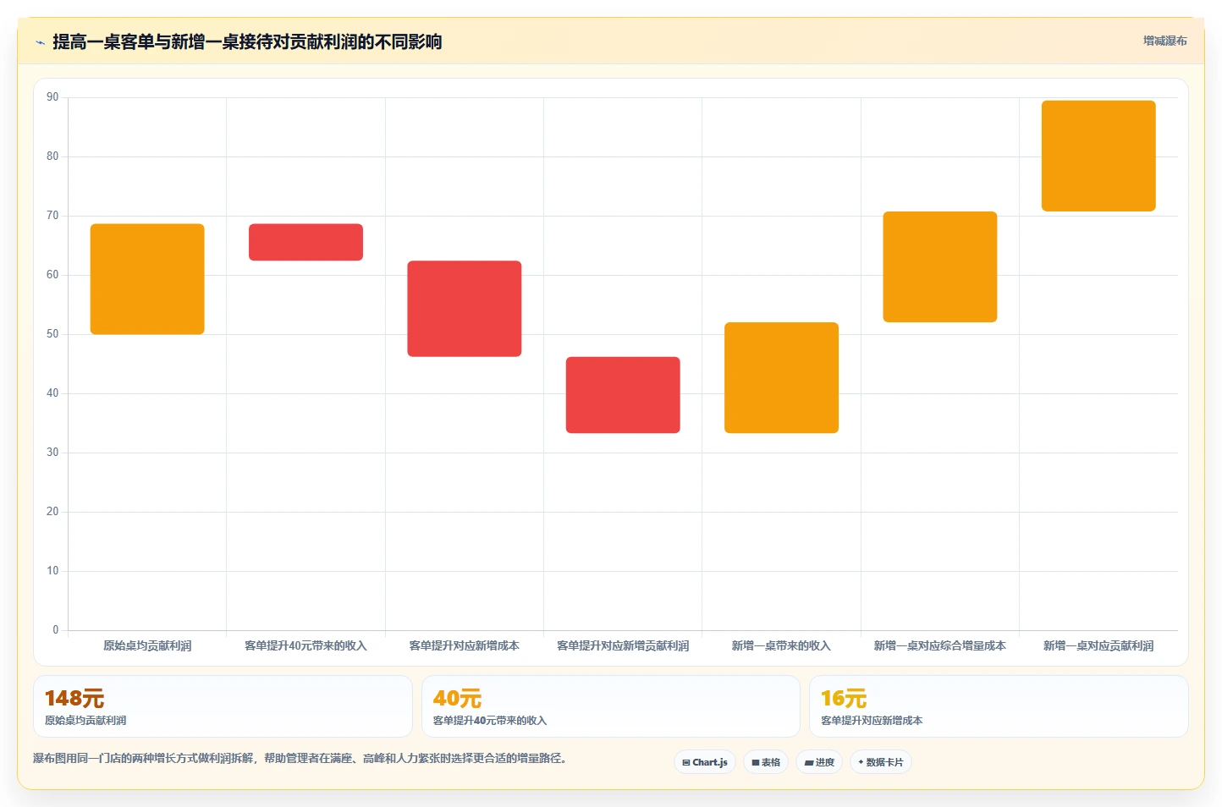Click the y-axis tick label 90

[52, 97]
